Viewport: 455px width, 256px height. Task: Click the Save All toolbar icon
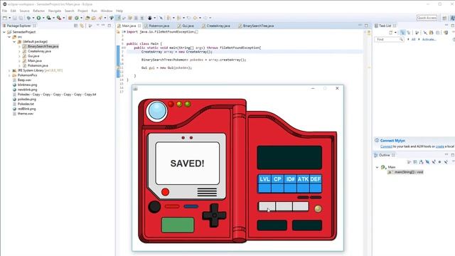click(x=21, y=18)
